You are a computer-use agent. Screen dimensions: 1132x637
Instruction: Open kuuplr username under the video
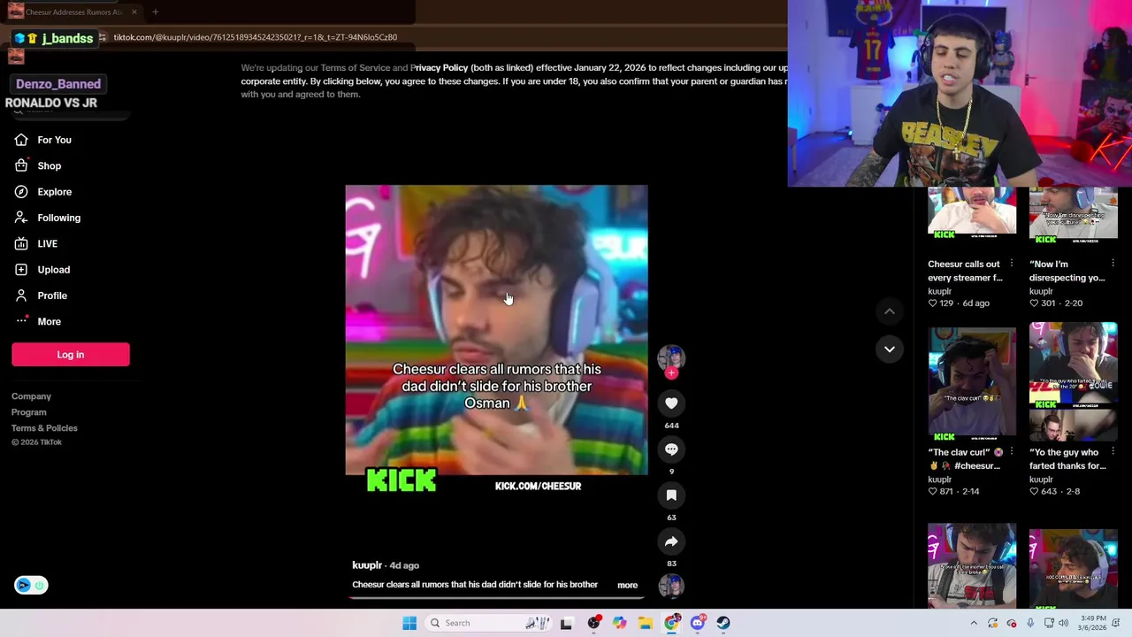(367, 565)
